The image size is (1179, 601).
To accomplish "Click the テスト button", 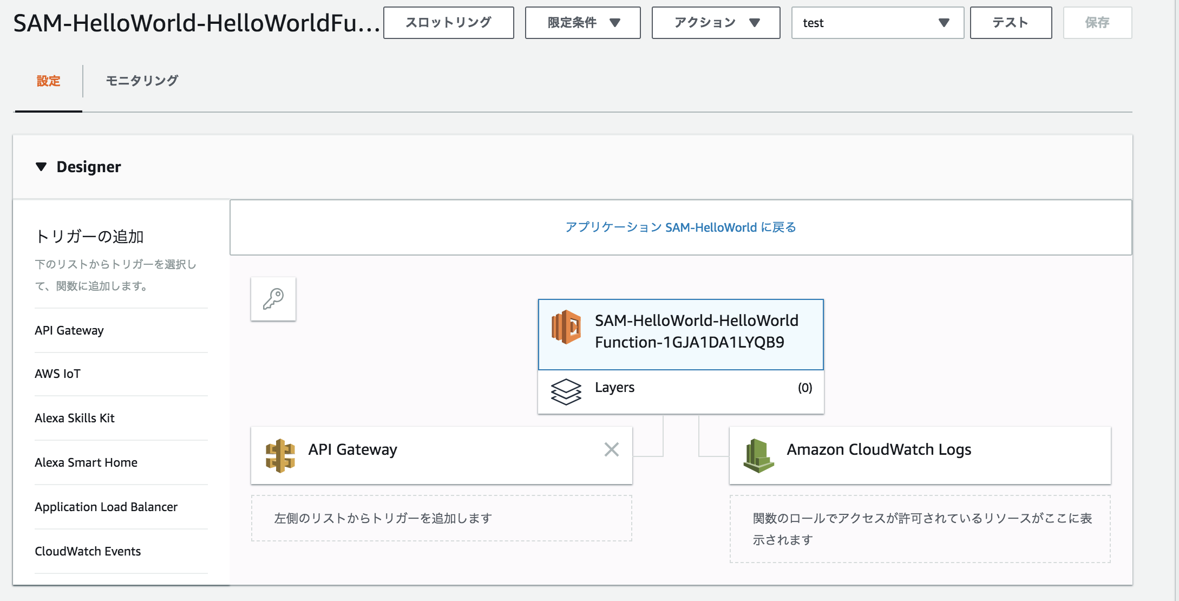I will click(1011, 23).
